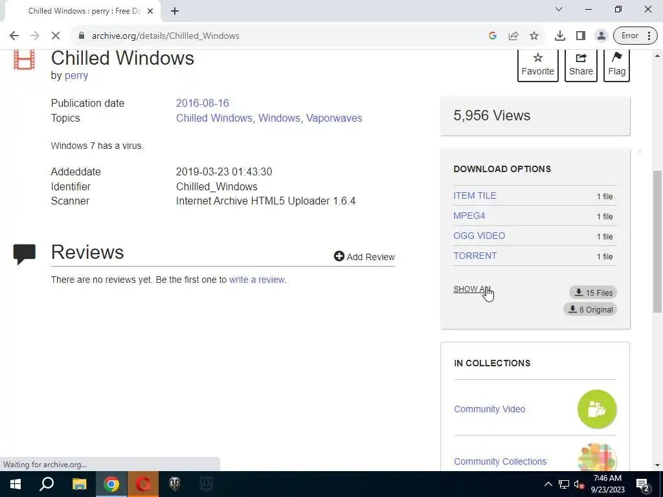Open Chrome downloads icon
This screenshot has width=663, height=497.
560,36
